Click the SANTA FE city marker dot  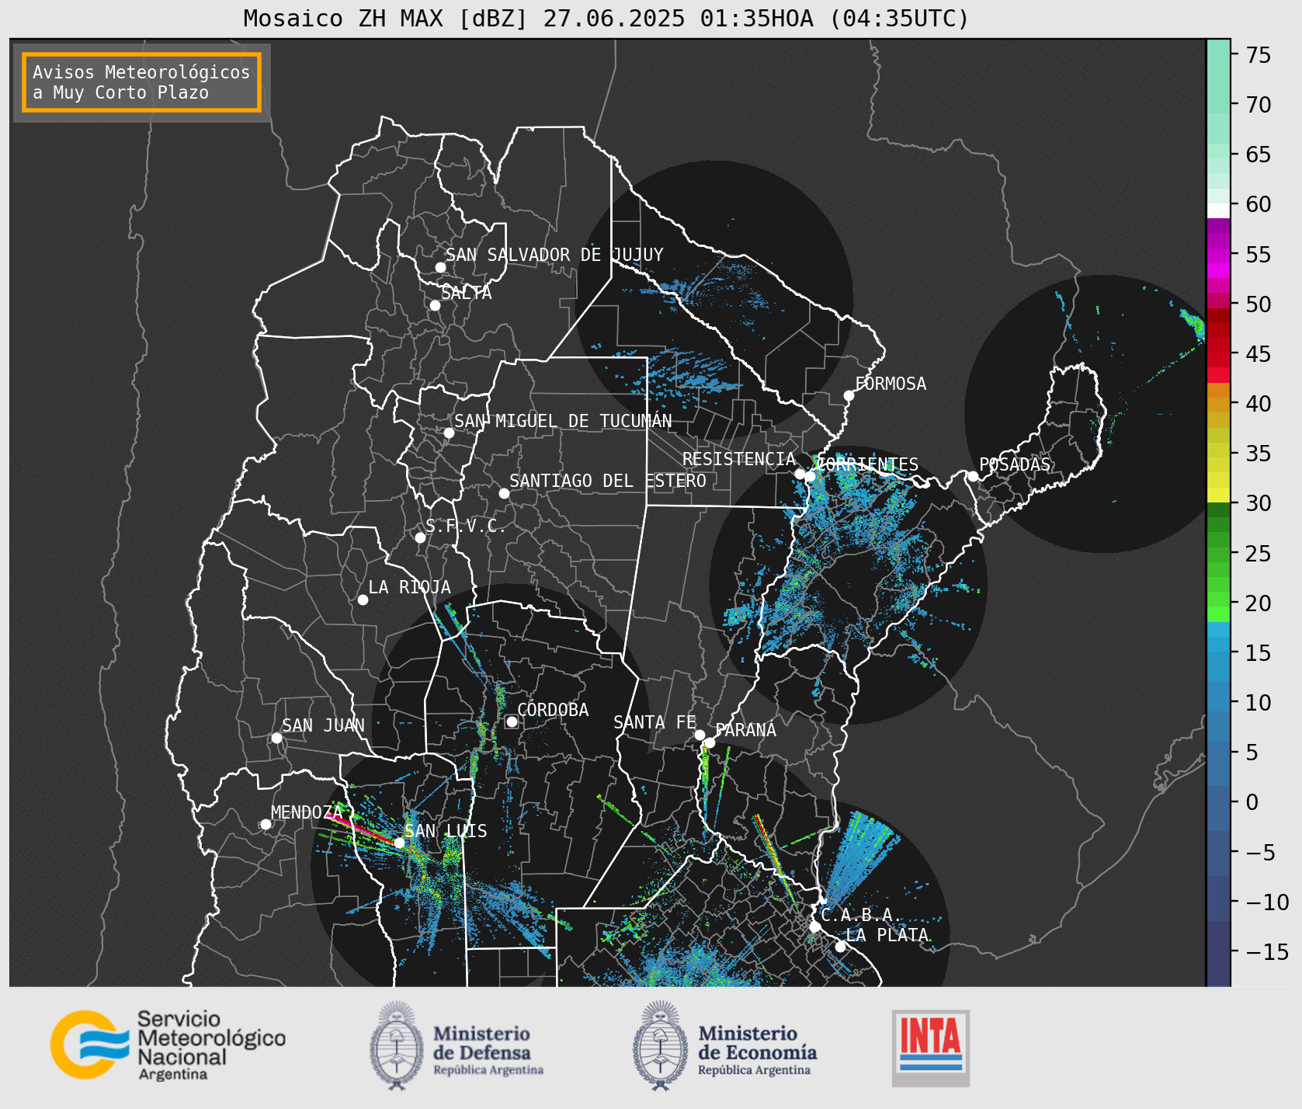[700, 735]
